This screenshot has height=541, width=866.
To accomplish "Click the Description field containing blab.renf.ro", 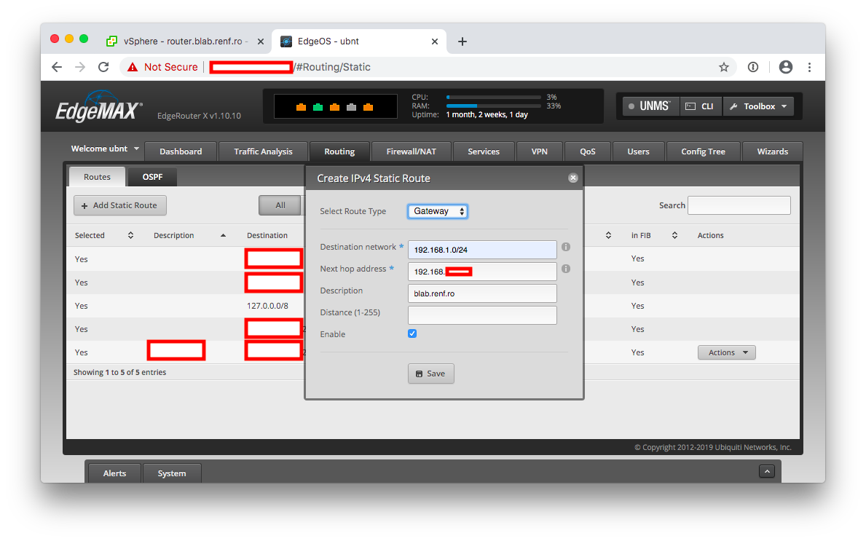I will pyautogui.click(x=482, y=293).
